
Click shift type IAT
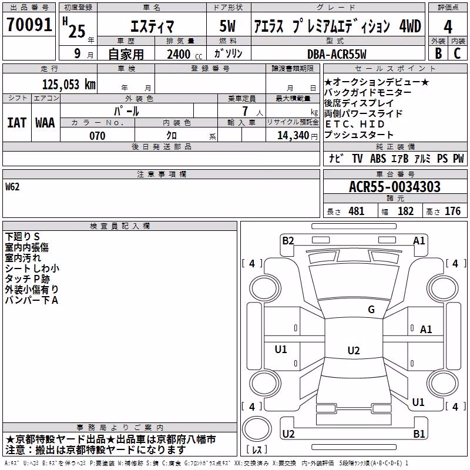click(17, 123)
